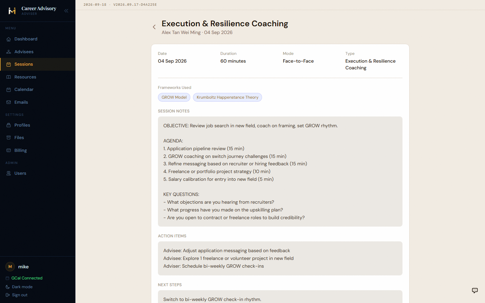Screen dimensions: 485x303
Task: Open the Dashboard menu item
Action: 38,39
